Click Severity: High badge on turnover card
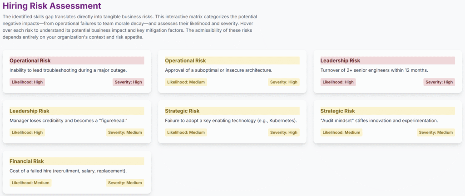 (x=439, y=82)
